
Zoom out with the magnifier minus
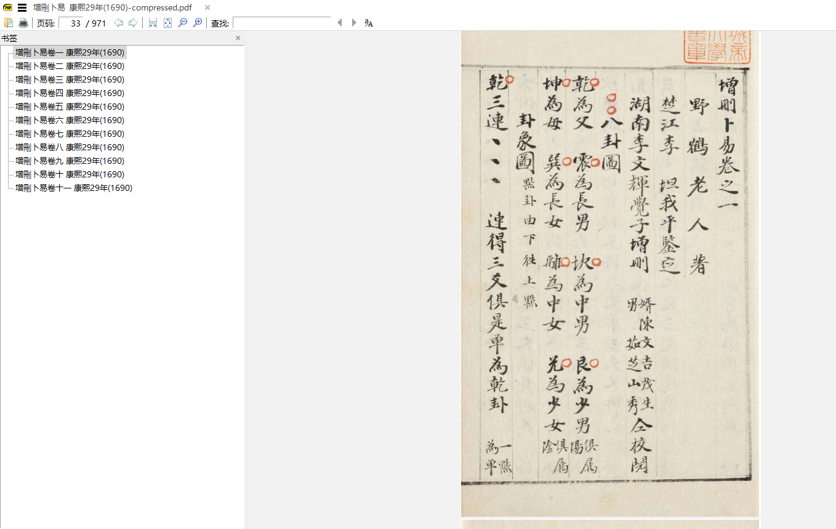182,23
